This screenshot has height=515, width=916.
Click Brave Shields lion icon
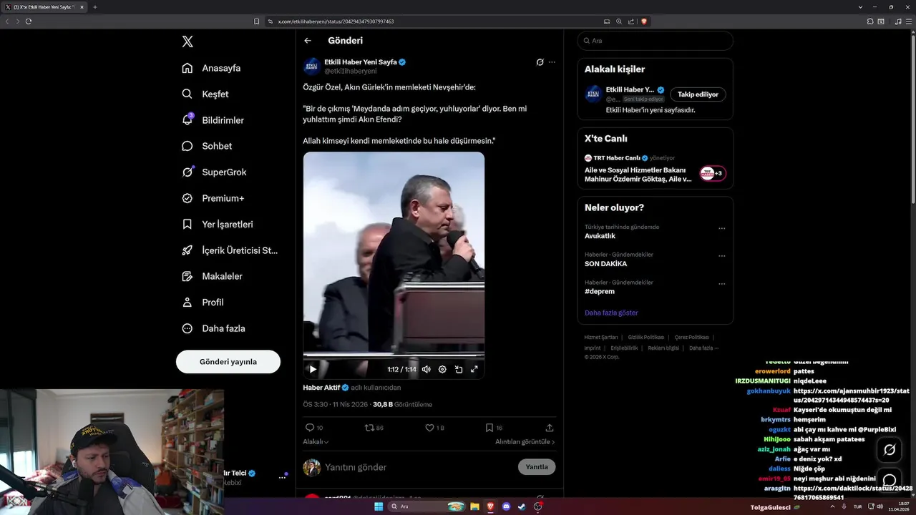643,21
